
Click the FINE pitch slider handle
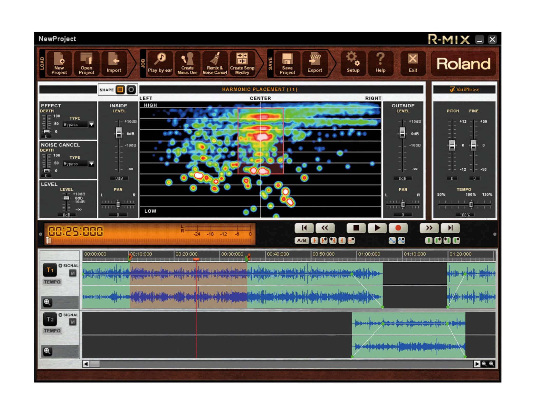pyautogui.click(x=474, y=145)
